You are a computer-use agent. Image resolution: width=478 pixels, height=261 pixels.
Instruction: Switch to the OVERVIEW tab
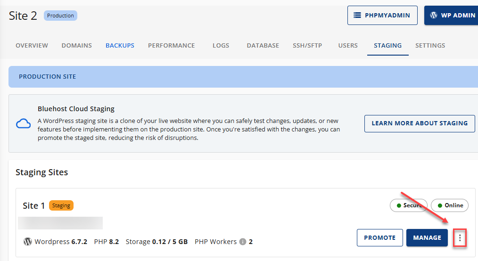[32, 45]
